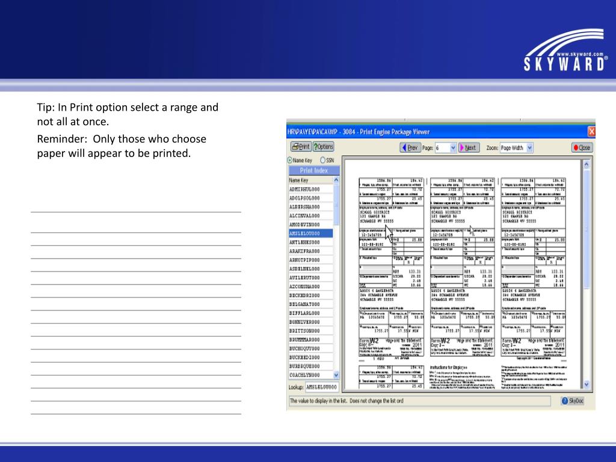Viewport: 616px width, 462px height.
Task: Select AVILERUT000 in the name list
Action: 311,277
